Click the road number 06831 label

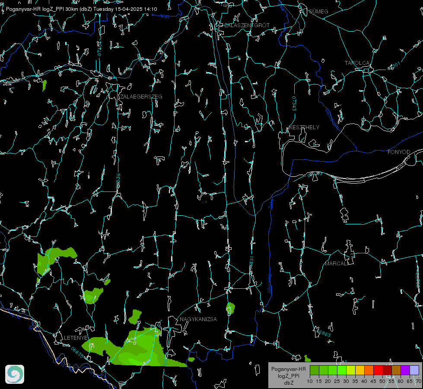pyautogui.click(x=251, y=264)
